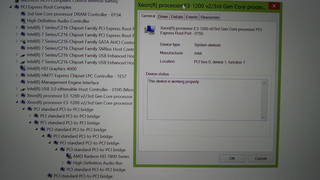Click the 'Intel' manufacturer value
Viewport: 320px width, 180px height.
[x=198, y=53]
